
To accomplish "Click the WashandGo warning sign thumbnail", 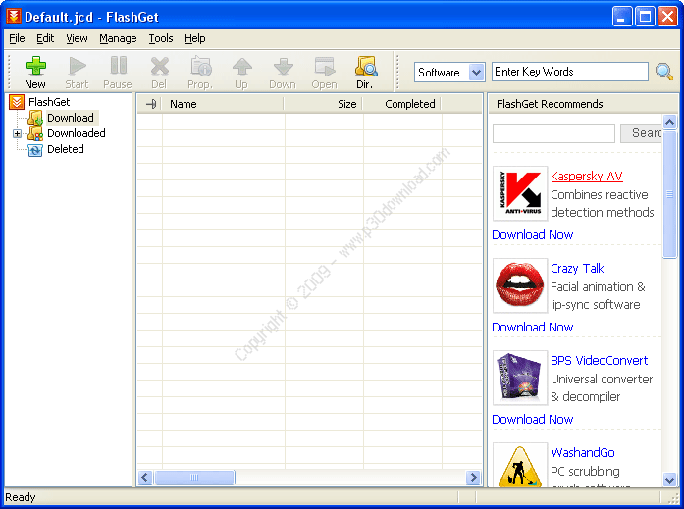I will (x=520, y=465).
